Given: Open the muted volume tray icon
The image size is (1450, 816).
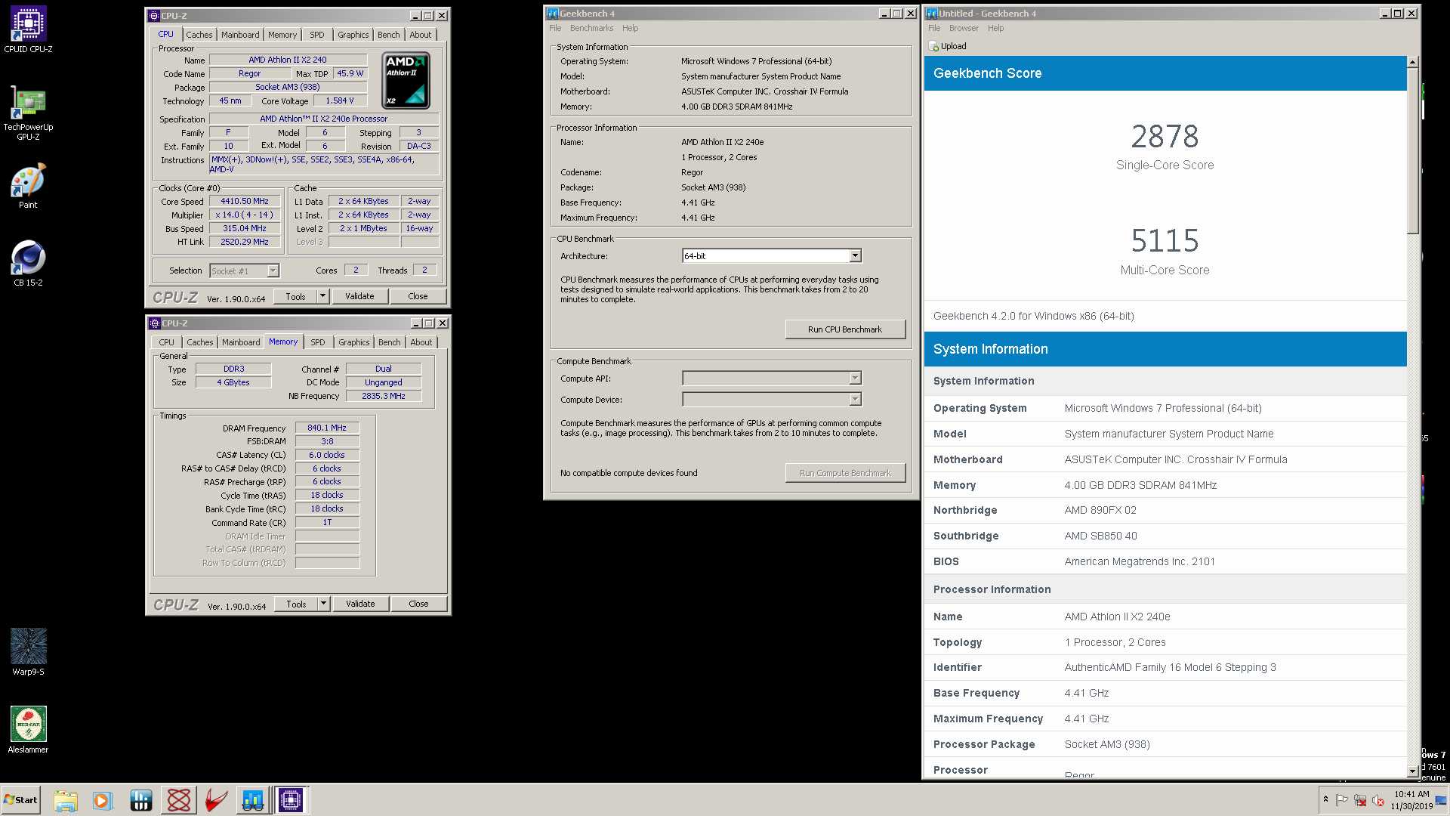Looking at the screenshot, I should click(x=1378, y=800).
